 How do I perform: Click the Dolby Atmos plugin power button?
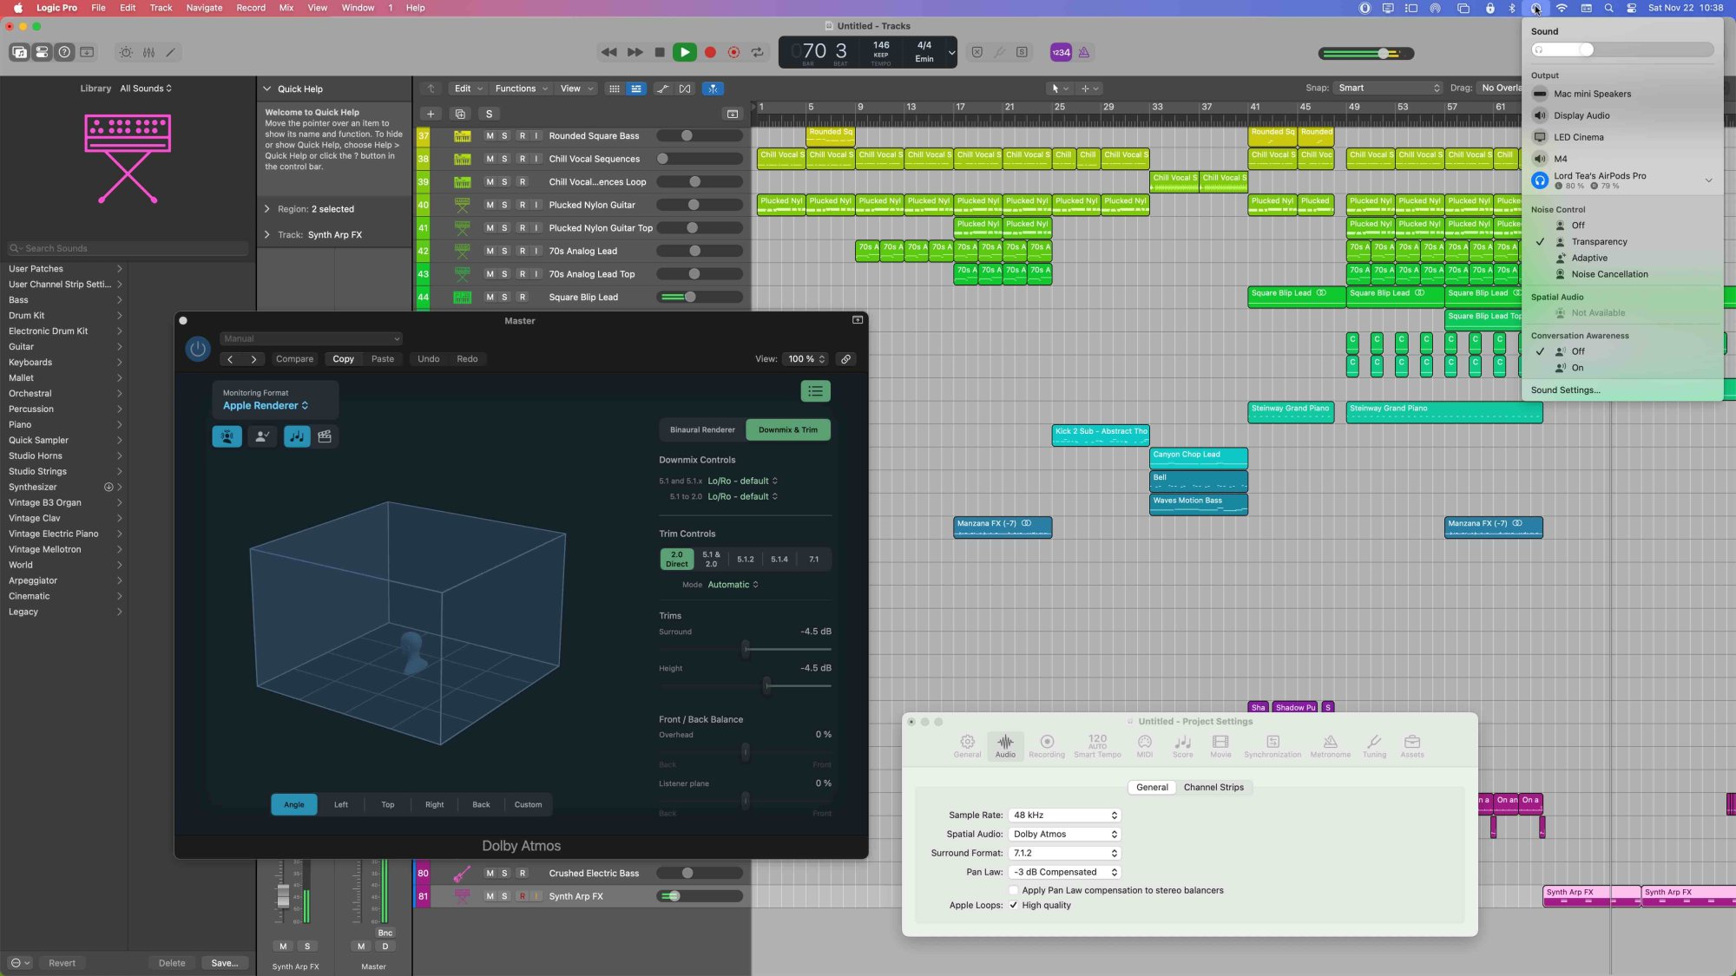[197, 349]
